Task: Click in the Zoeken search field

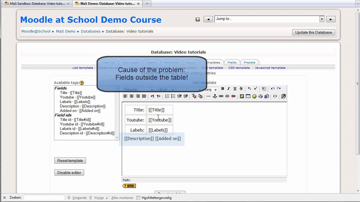Action: point(44,198)
